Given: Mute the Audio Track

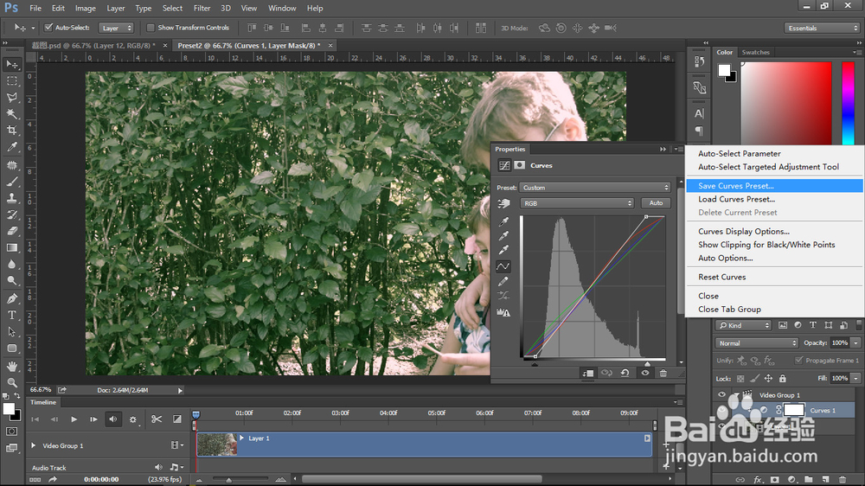Looking at the screenshot, I should click(x=159, y=467).
